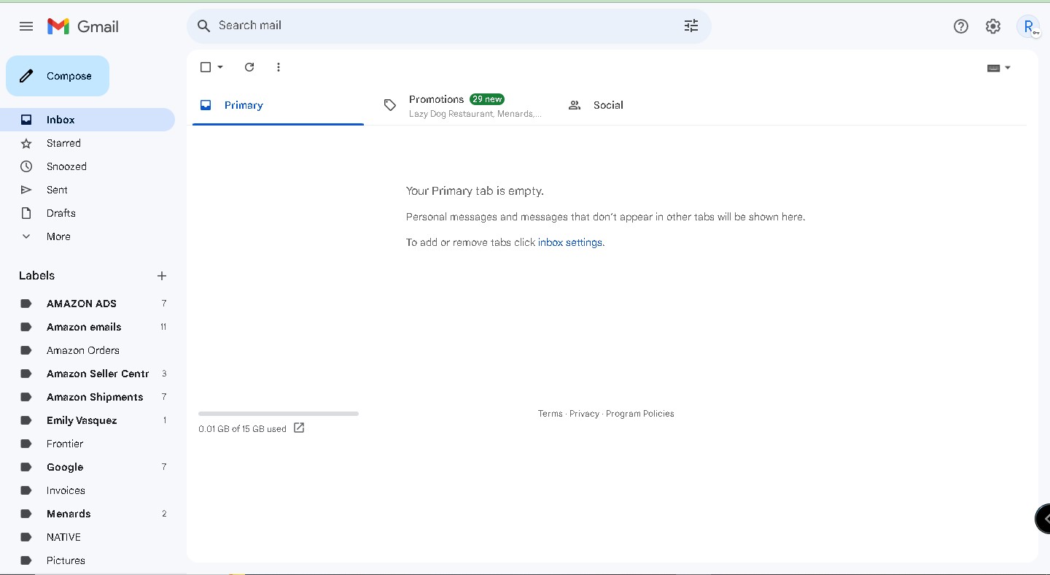
Task: Open the Invoices label
Action: (87, 490)
